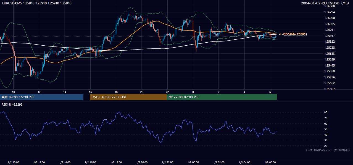The image size is (353, 165).
Task: Select the 1/2 22:00 time axis label
Action: (x=167, y=163)
